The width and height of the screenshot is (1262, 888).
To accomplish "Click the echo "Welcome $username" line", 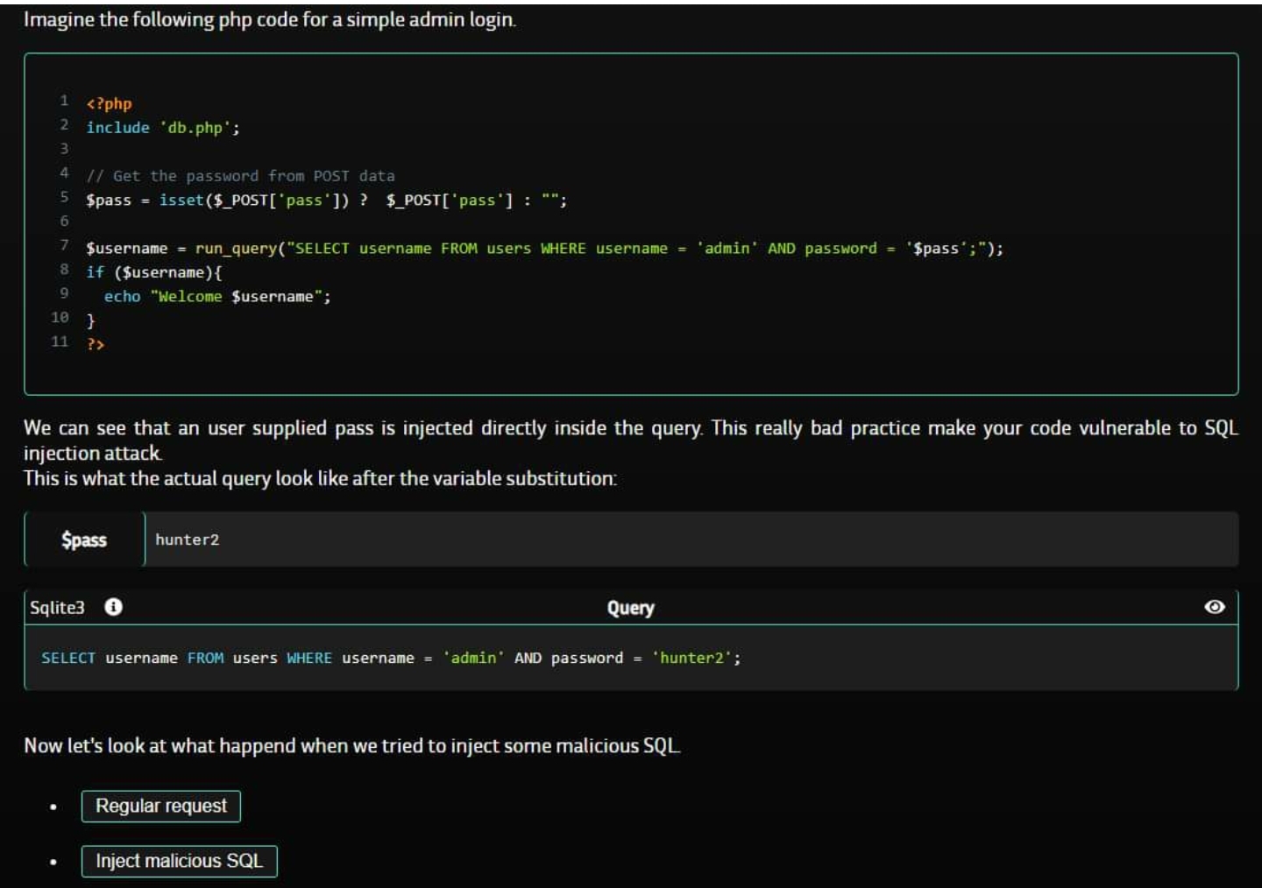I will [216, 297].
